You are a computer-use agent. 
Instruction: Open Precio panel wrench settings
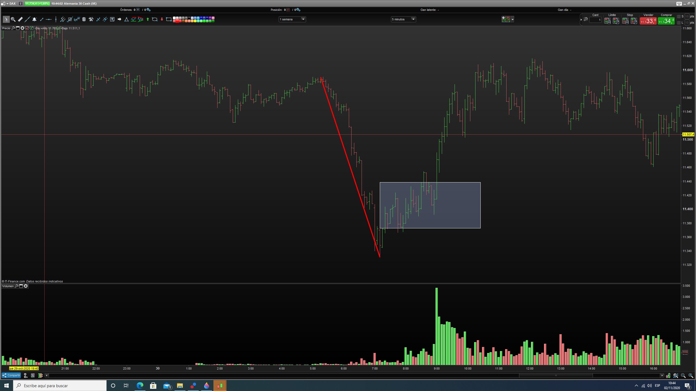click(x=13, y=28)
